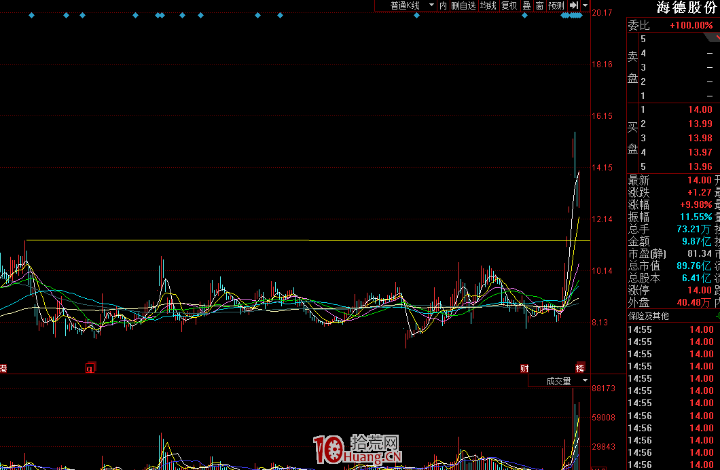The image size is (720, 470).
Task: Click the 涨幅 +9.98% value
Action: pos(696,204)
